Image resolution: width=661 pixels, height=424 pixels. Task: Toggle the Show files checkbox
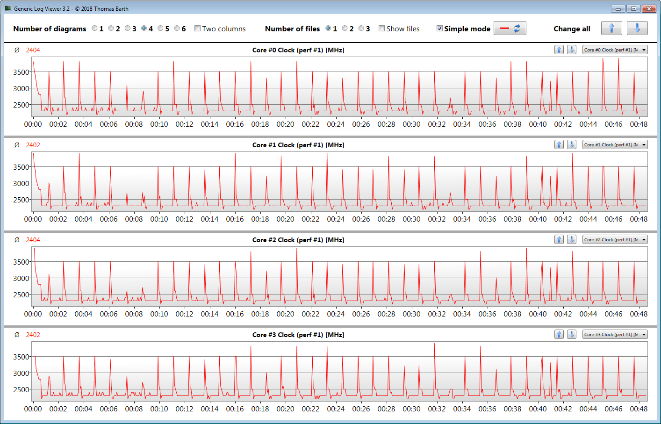[x=382, y=29]
